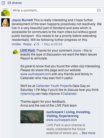
Task: Select the #Callander hashtag
Action: [x=69, y=94]
